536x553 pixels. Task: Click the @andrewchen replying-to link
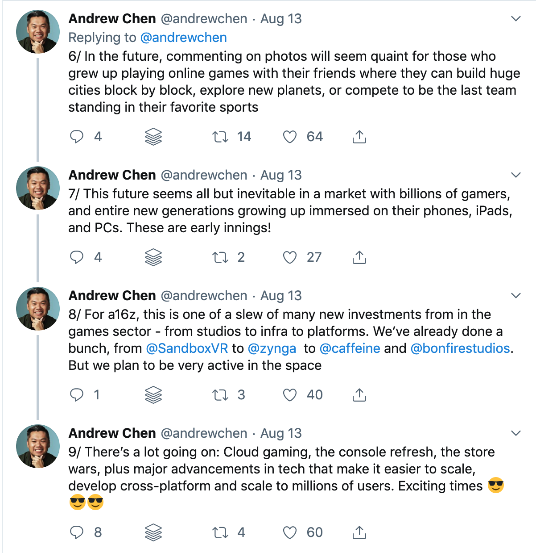pyautogui.click(x=184, y=38)
